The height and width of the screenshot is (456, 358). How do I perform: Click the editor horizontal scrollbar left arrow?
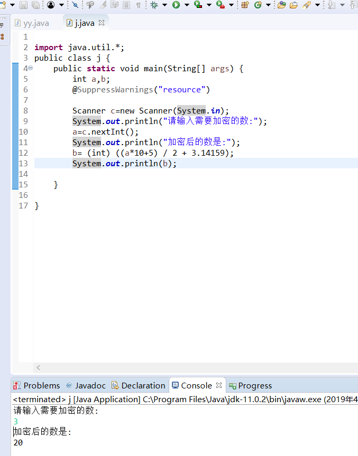pyautogui.click(x=38, y=367)
